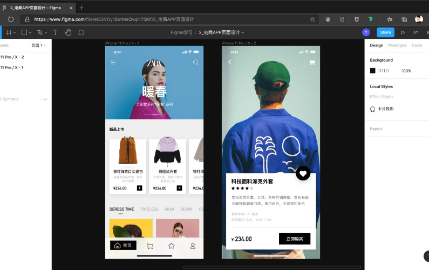
Task: Click the hamburger menu in ZARA mockup
Action: point(113,63)
